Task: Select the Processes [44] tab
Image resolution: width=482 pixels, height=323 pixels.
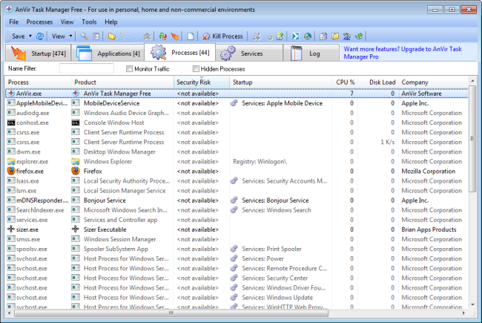Action: [180, 52]
